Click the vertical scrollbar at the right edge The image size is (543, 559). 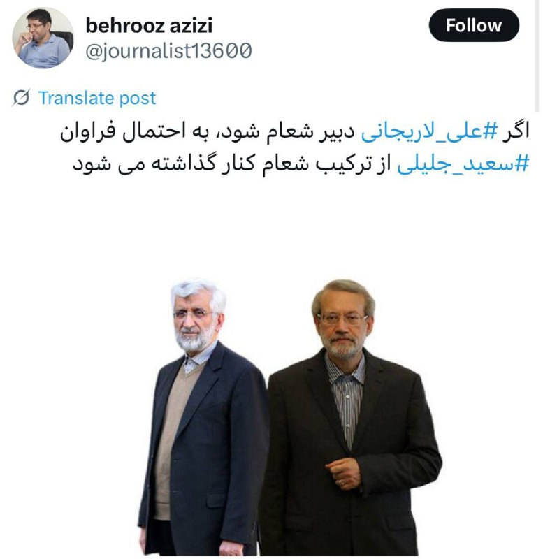537,56
